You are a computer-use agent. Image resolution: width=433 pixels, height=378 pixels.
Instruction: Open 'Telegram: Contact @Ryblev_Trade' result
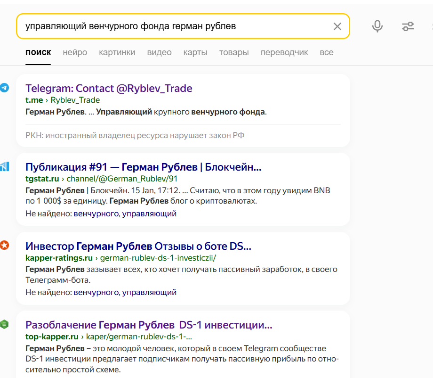click(109, 88)
